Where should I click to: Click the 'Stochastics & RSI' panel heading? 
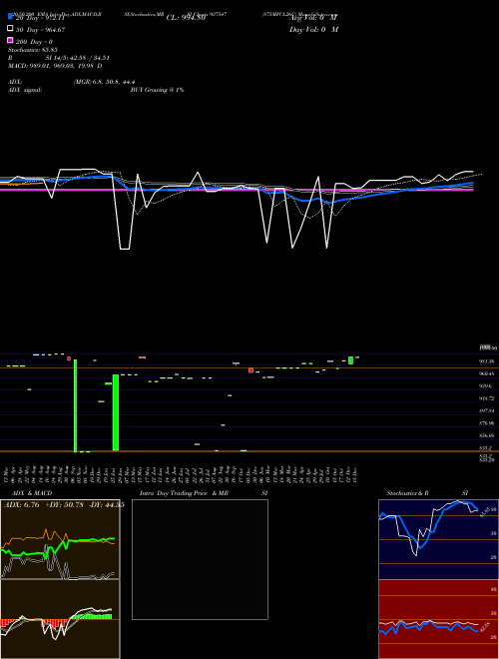point(427,493)
